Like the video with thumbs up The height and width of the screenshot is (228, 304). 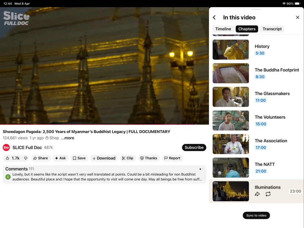click(12, 158)
